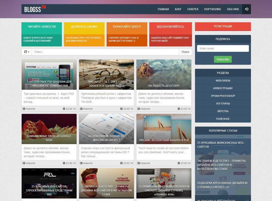Click the list icon under the desktop wallpaper card
This screenshot has height=201, width=272.
coord(139,109)
